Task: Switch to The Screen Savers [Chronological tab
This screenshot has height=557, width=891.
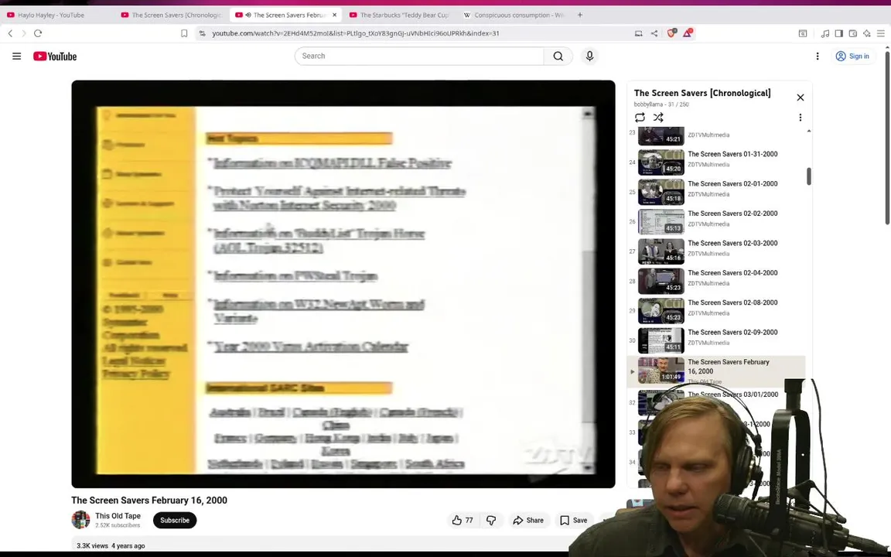Action: (171, 15)
